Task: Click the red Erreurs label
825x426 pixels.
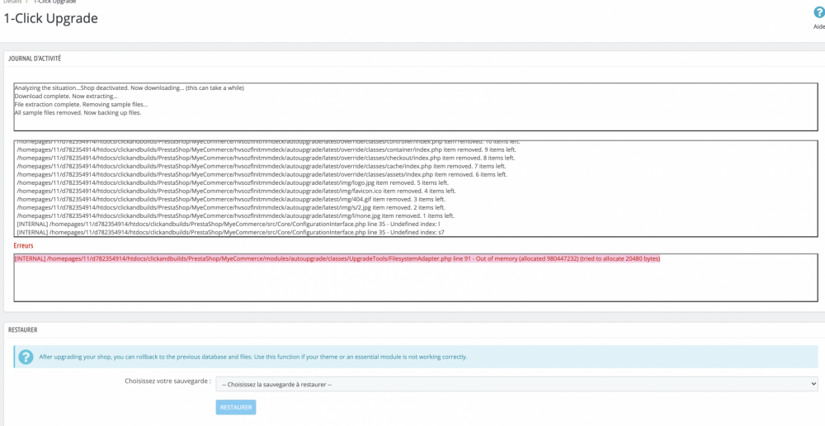Action: (x=24, y=246)
